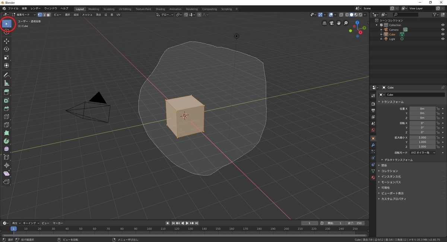Open the メッシュ menu in viewport header
Viewport: 447px width, 242px height.
[x=87, y=15]
